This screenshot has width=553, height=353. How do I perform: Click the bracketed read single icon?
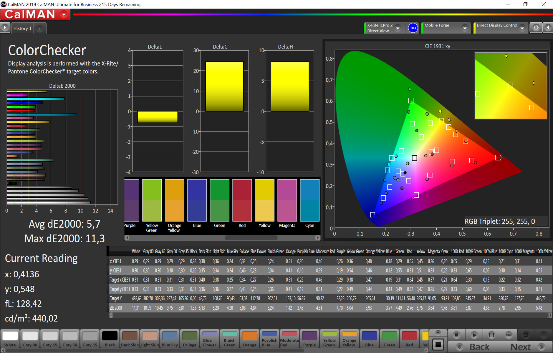(x=491, y=335)
